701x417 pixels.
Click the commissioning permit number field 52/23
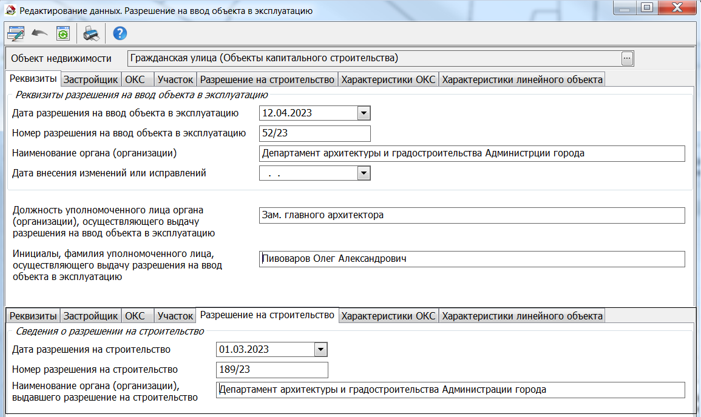[x=314, y=133]
